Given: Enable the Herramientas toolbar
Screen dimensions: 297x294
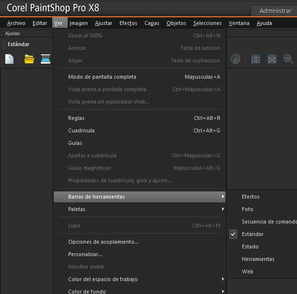Looking at the screenshot, I should pos(262,259).
